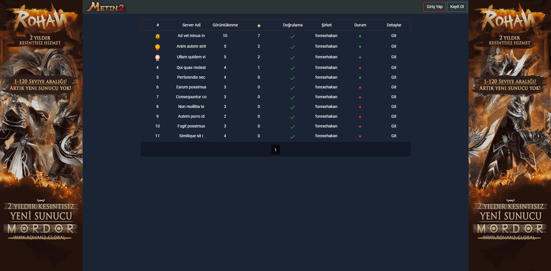Click verification checkmark for Anim autem sint
This screenshot has width=551, height=271.
pyautogui.click(x=293, y=47)
